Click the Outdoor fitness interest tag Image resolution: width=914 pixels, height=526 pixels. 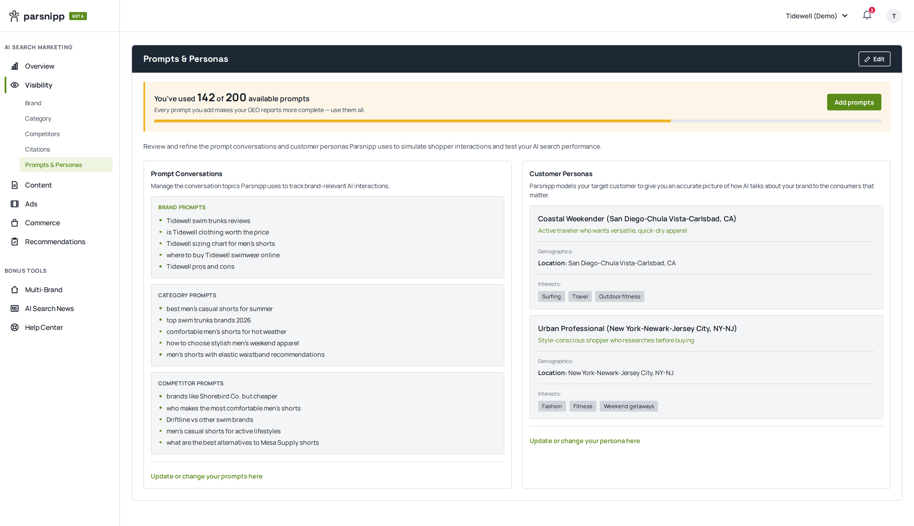619,297
